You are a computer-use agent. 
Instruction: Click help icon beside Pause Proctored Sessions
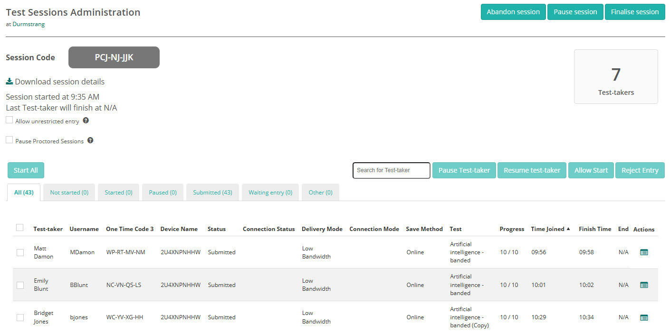(x=90, y=140)
